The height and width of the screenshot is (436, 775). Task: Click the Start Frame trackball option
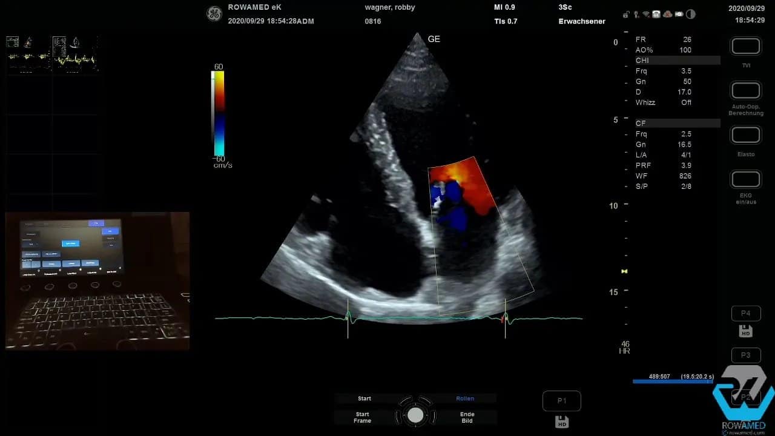pyautogui.click(x=363, y=417)
